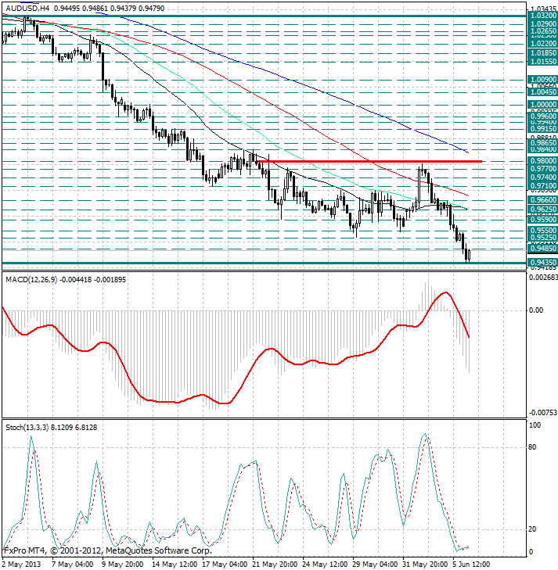The image size is (558, 570).
Task: Select the 0.99150 price level label
Action: pyautogui.click(x=542, y=129)
